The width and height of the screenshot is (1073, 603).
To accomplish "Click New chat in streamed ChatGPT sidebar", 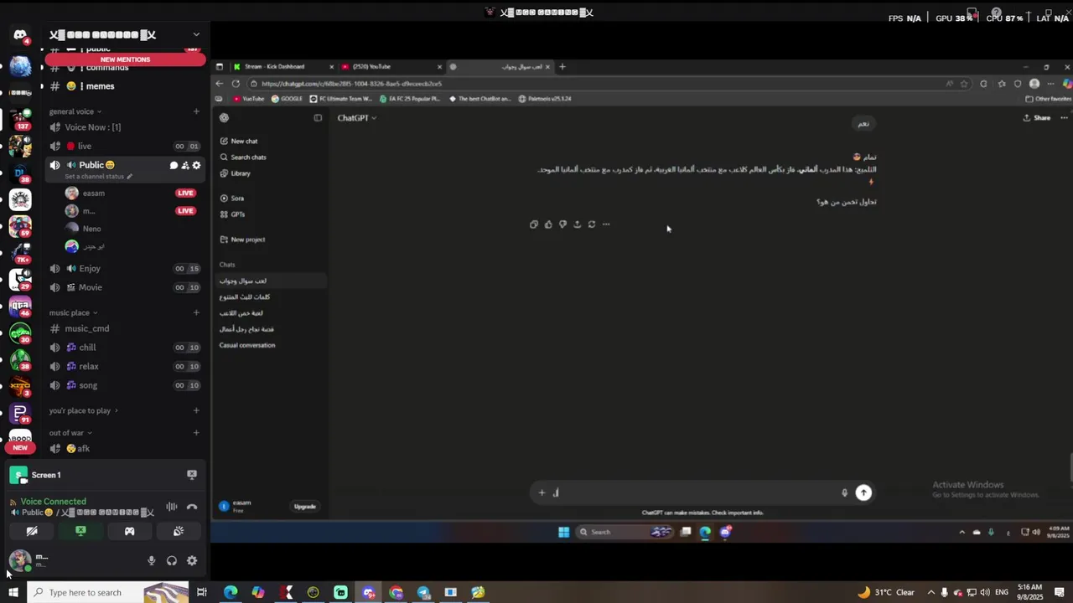I will tap(244, 142).
